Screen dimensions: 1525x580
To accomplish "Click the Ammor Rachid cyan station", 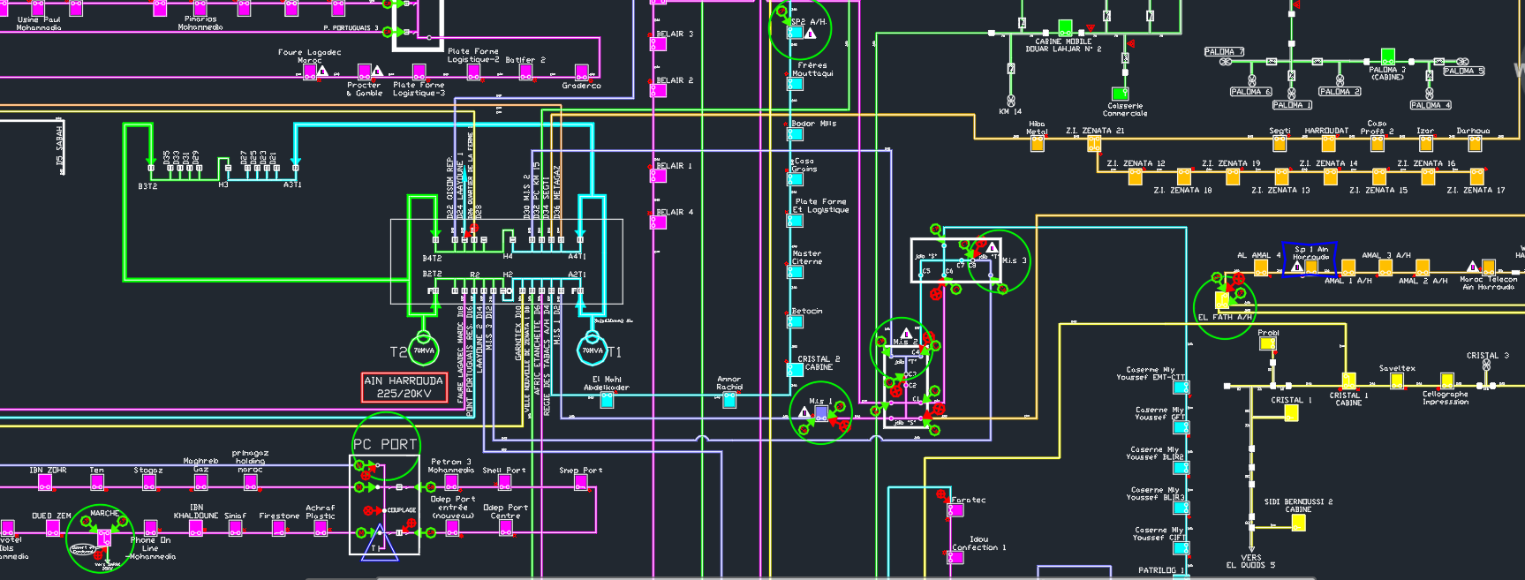I will click(729, 400).
